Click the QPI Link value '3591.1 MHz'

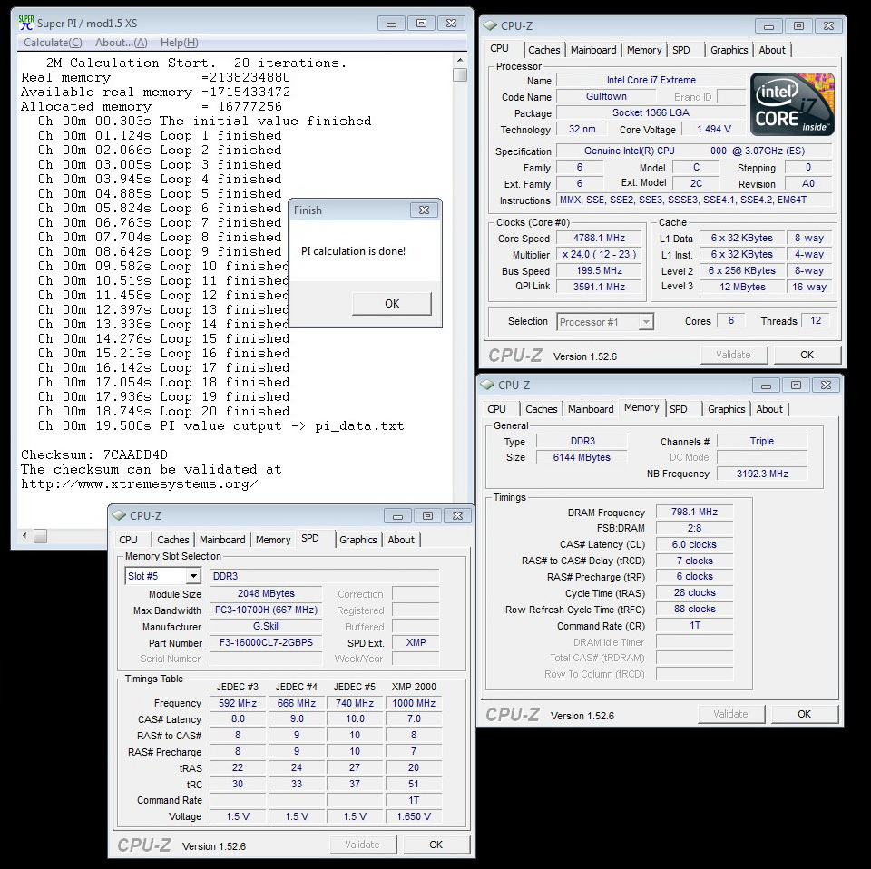point(600,287)
